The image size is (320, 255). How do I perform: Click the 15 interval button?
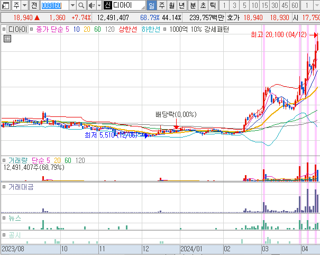(264, 5)
